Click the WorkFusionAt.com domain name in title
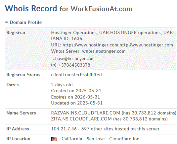This screenshot has width=177, height=144. click(x=101, y=9)
